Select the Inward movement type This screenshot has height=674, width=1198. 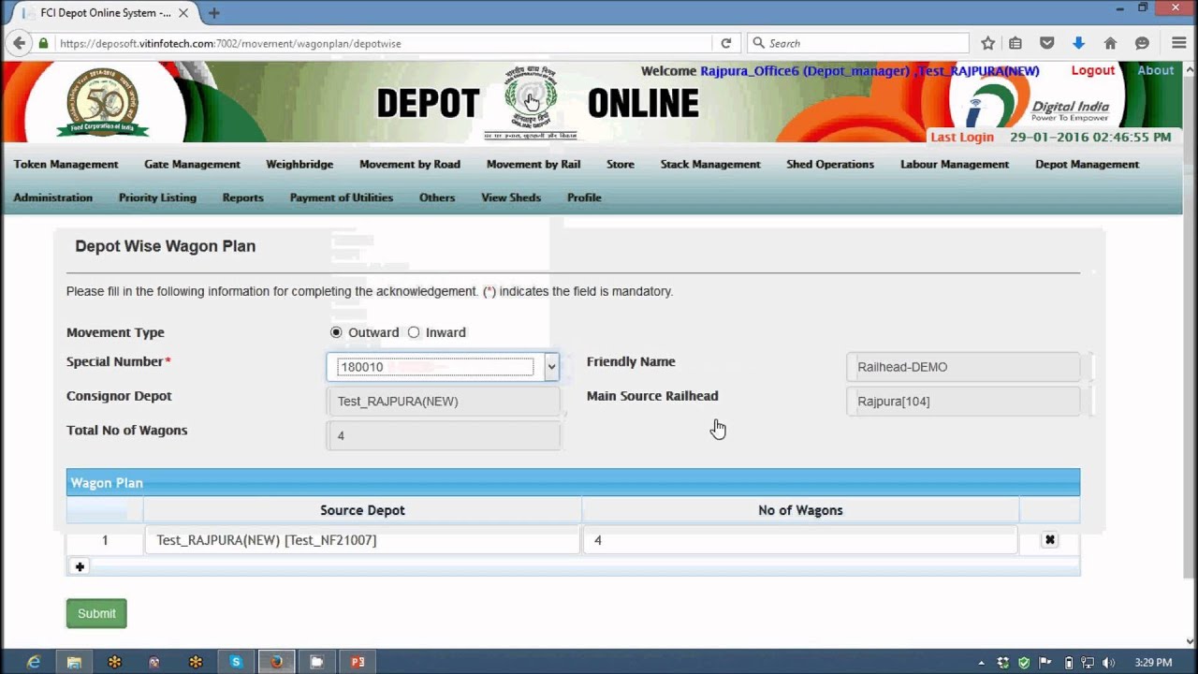click(414, 332)
